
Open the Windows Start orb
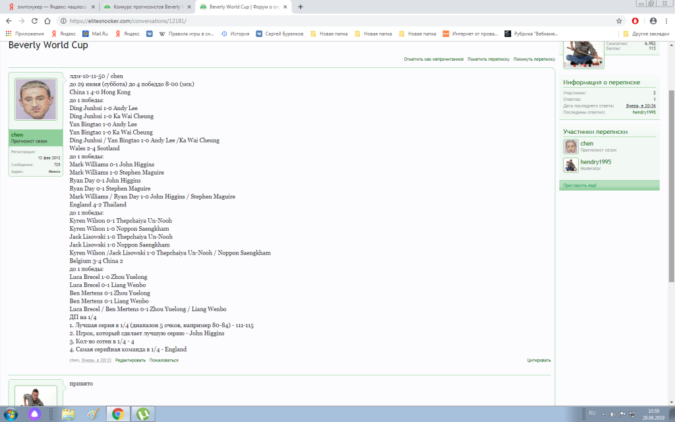[x=13, y=413]
